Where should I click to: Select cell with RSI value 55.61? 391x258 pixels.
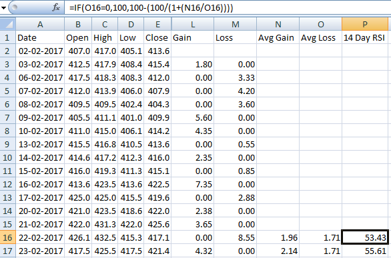pyautogui.click(x=365, y=251)
